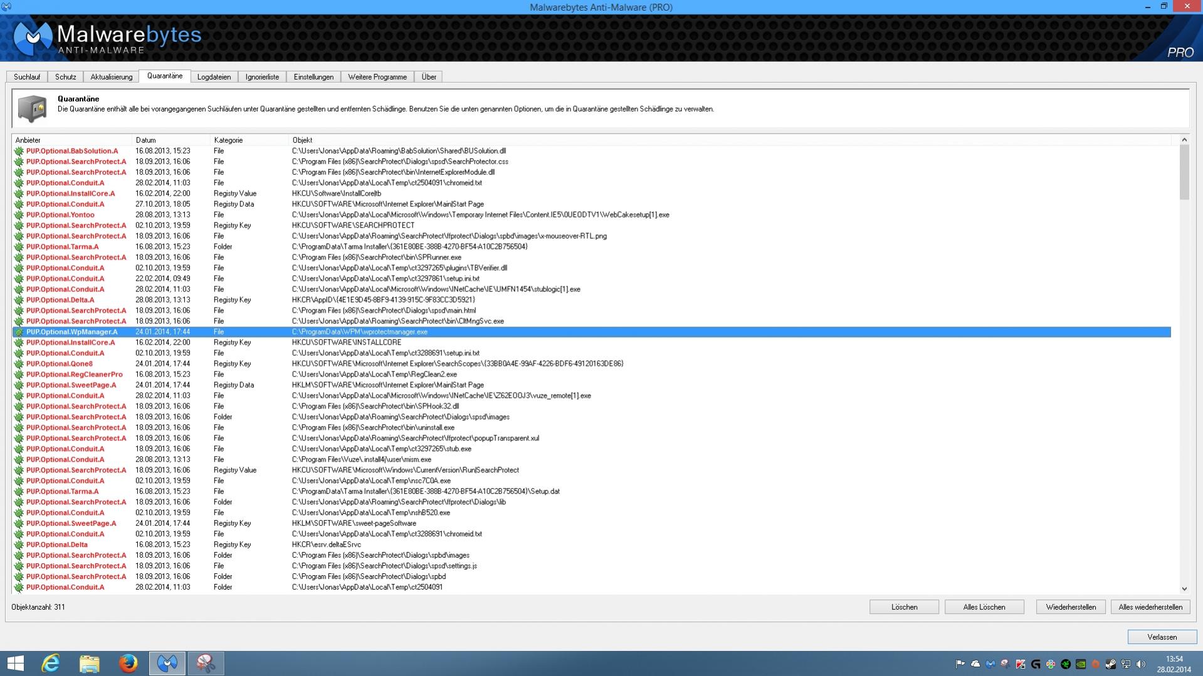
Task: Select the SPHook32.dll file row
Action: pyautogui.click(x=592, y=407)
